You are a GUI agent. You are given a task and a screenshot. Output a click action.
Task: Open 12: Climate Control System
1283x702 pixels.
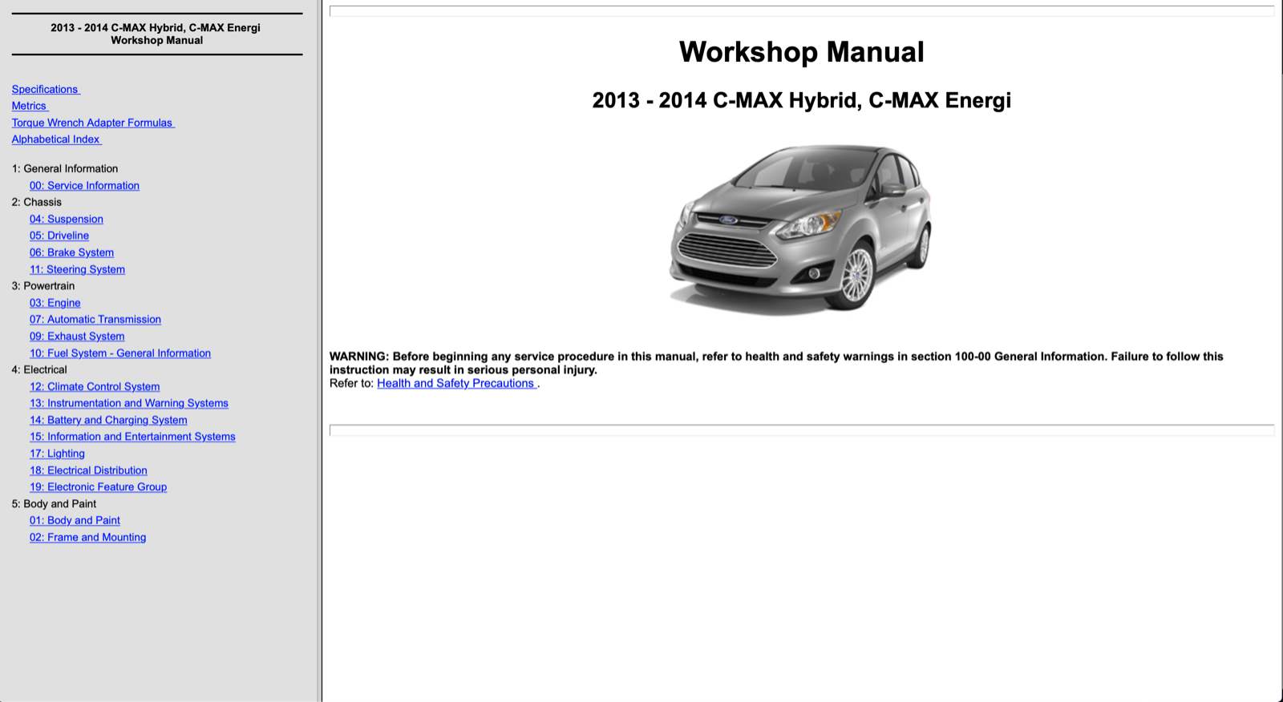(x=95, y=386)
